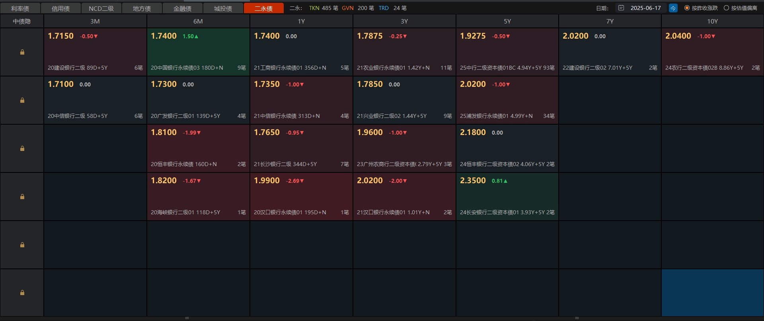Click the lock icon in the blue-highlighted-cell row
The height and width of the screenshot is (321, 764).
pyautogui.click(x=22, y=293)
